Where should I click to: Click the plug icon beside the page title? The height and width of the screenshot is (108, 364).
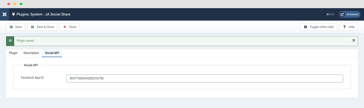(x=13, y=14)
